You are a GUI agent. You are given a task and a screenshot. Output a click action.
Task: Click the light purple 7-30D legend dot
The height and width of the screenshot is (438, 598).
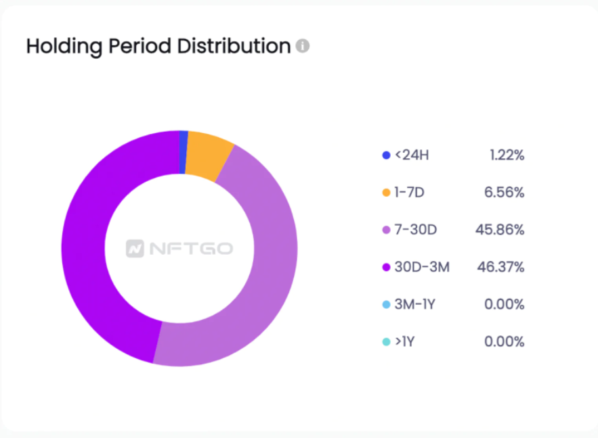pos(386,230)
